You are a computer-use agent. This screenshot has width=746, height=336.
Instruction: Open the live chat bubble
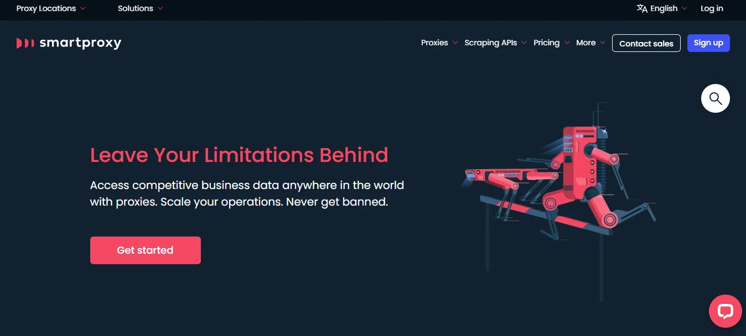[x=725, y=311]
